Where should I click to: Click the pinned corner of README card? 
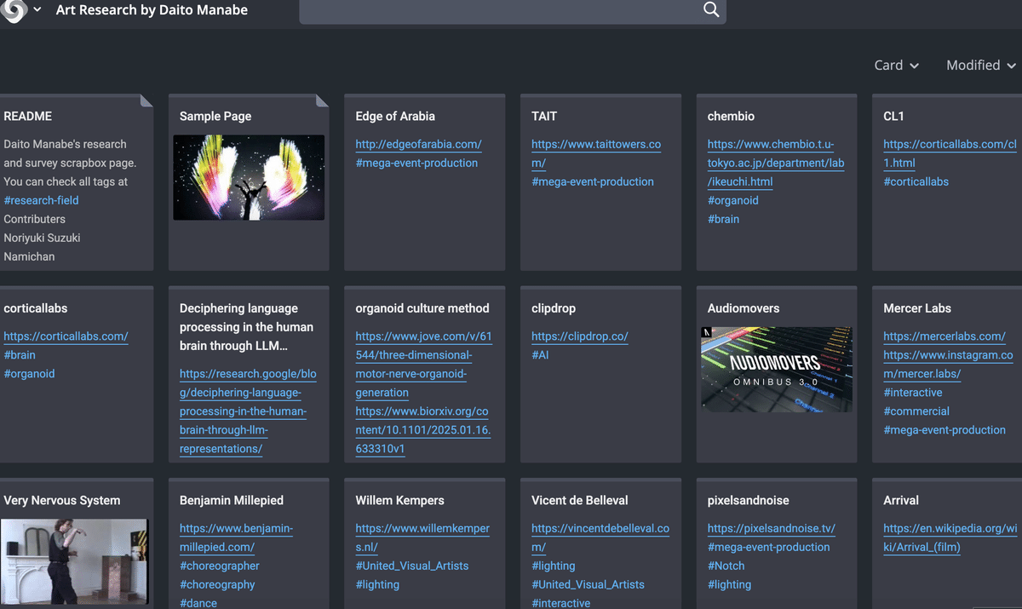click(x=146, y=101)
